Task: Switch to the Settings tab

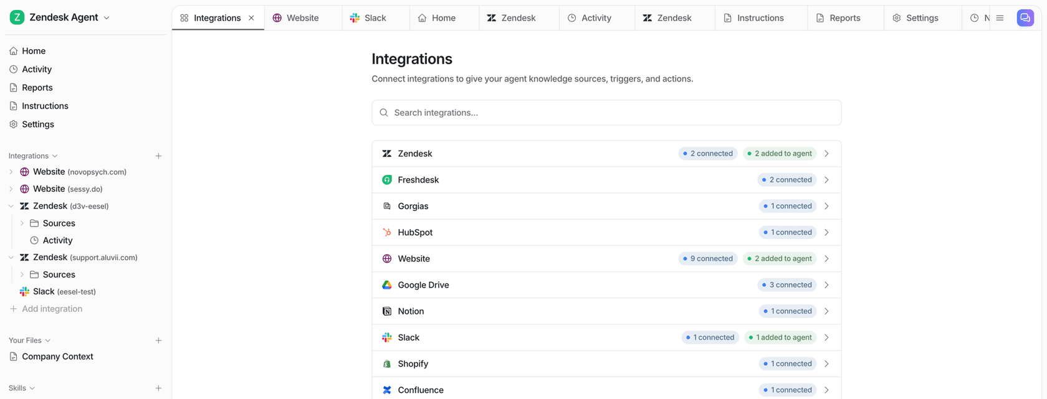Action: [922, 18]
